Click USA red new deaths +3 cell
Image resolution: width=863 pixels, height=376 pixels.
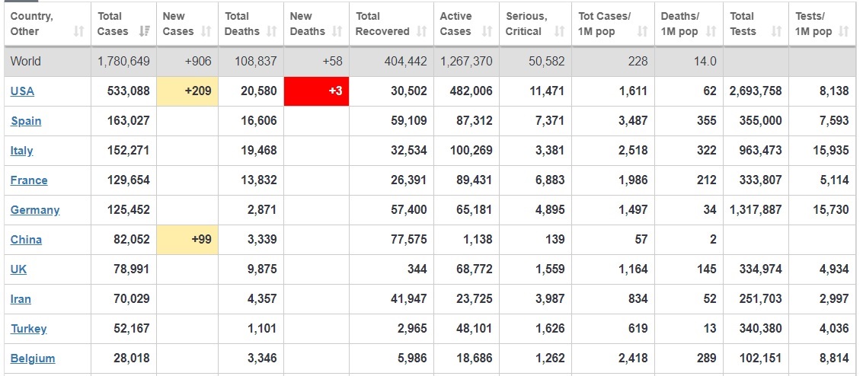(316, 91)
